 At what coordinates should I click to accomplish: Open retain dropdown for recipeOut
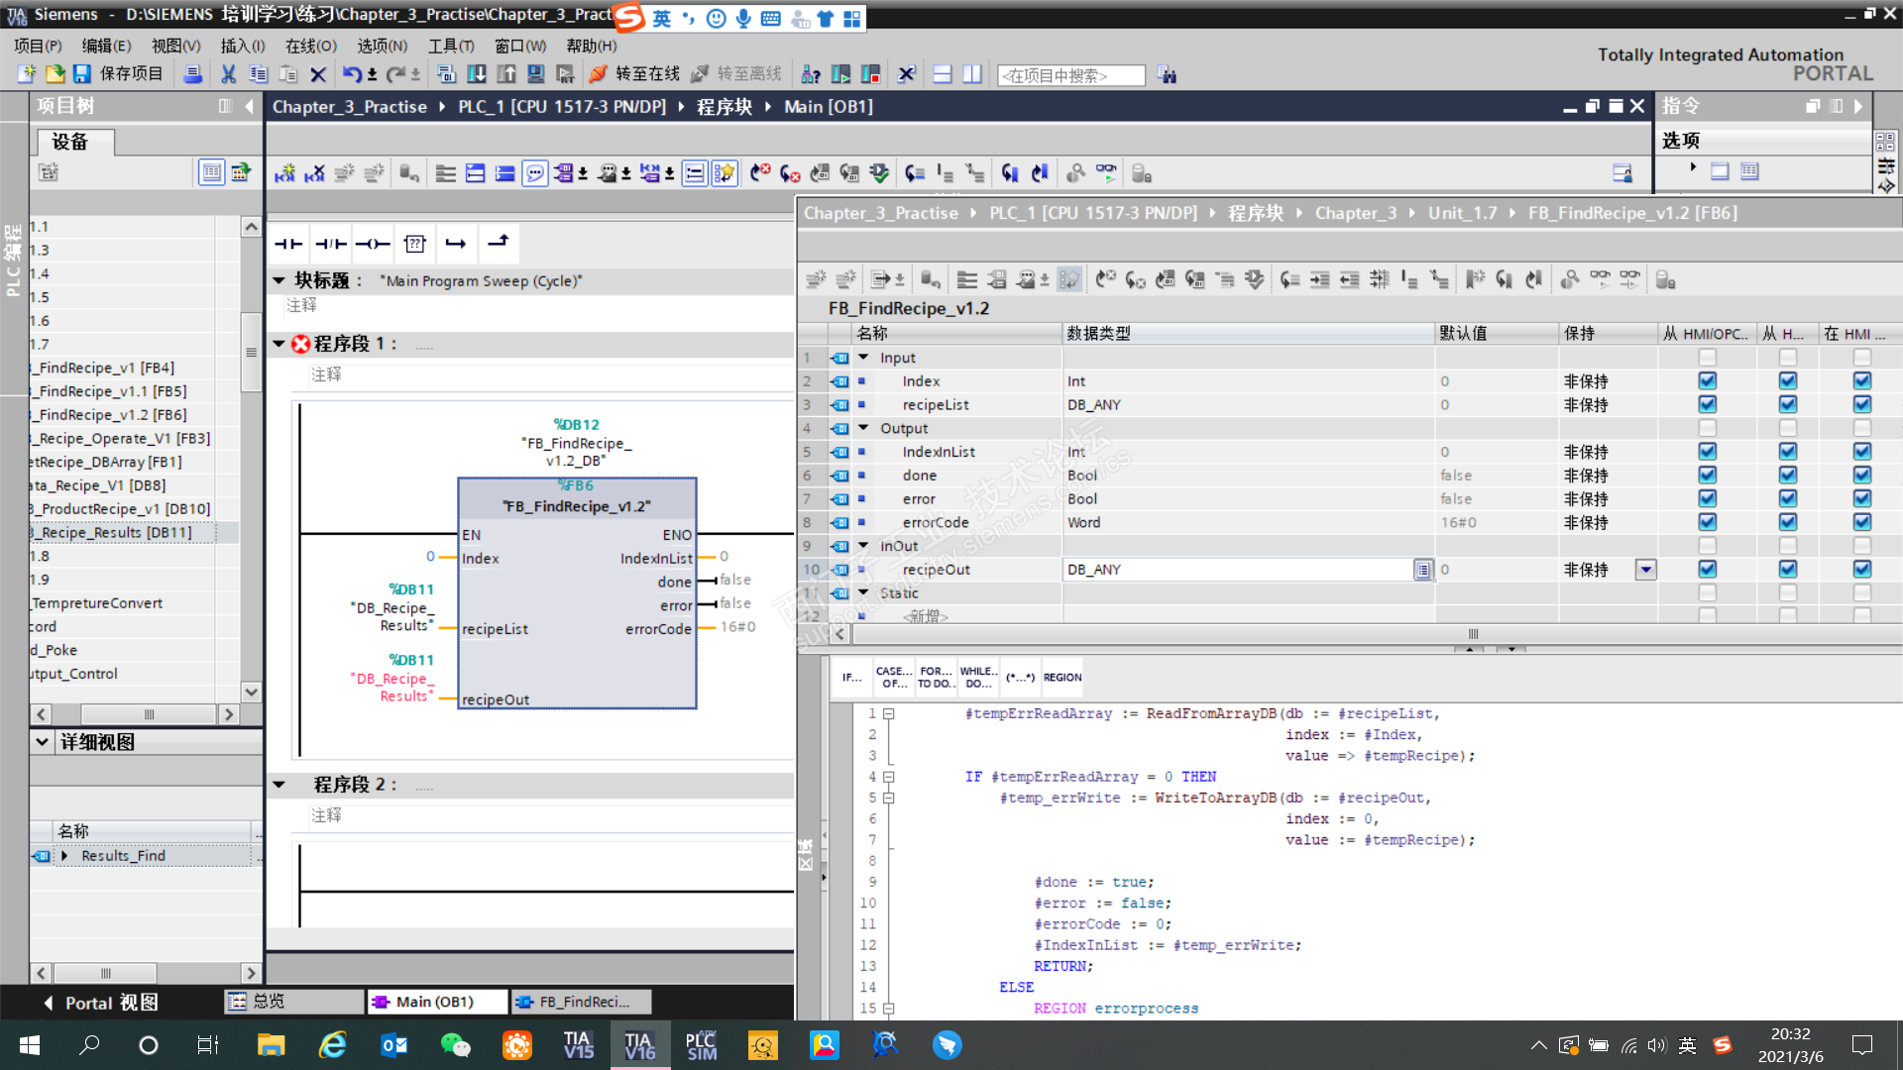click(1645, 570)
